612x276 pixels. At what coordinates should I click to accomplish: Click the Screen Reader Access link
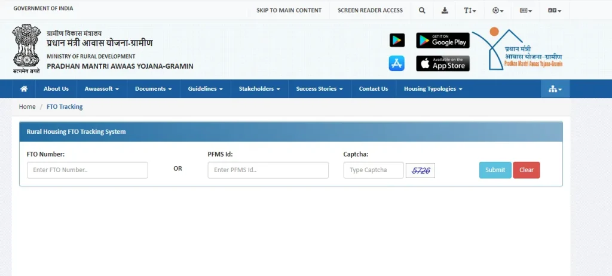370,11
